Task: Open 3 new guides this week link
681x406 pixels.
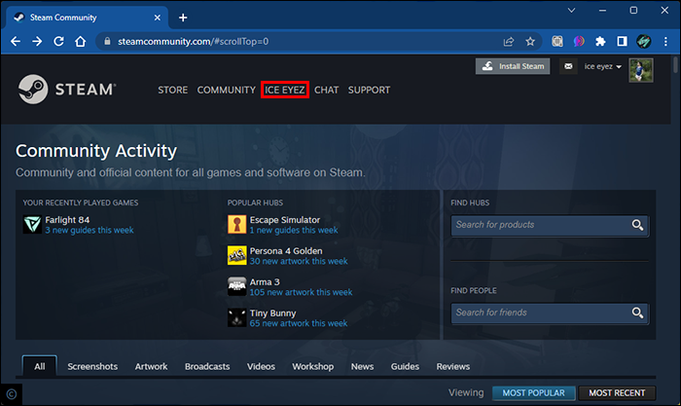Action: (90, 231)
